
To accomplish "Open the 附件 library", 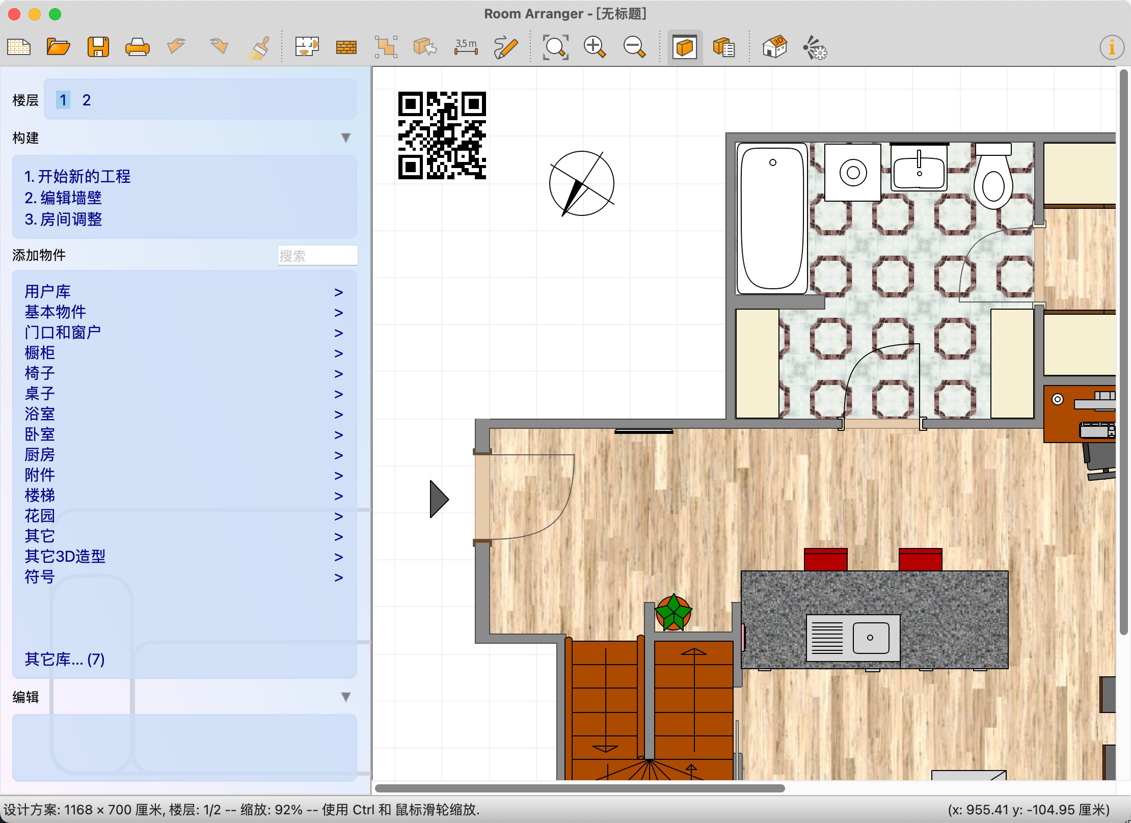I will pyautogui.click(x=184, y=475).
